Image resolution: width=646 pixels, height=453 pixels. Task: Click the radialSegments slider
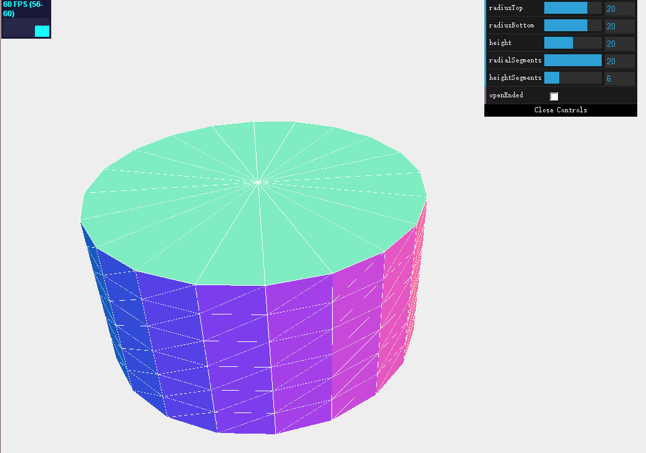[572, 61]
